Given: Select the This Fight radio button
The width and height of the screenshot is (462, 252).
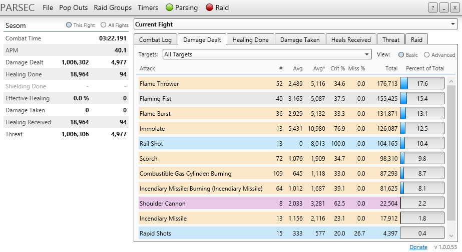Looking at the screenshot, I should (69, 25).
